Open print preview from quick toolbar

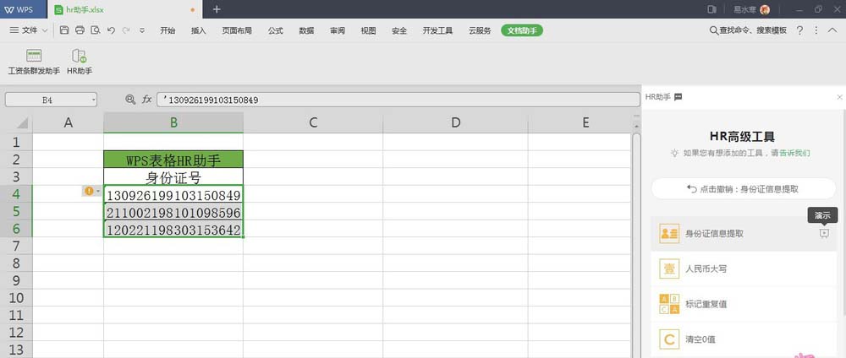coord(95,30)
